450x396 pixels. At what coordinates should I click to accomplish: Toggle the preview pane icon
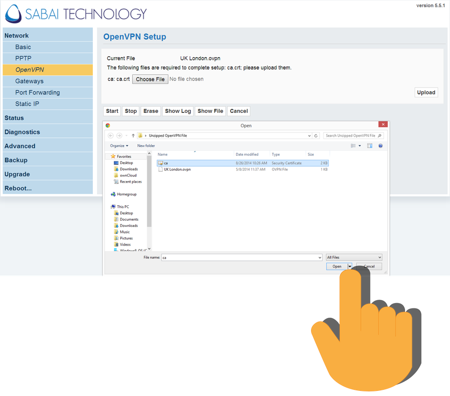[369, 146]
